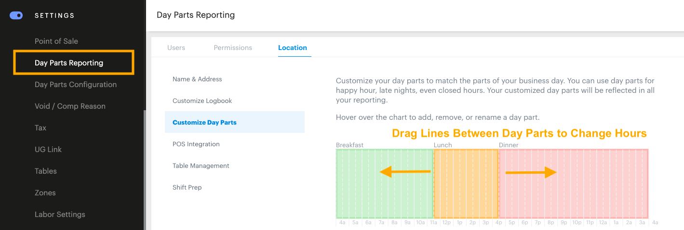Open Day Parts Configuration
This screenshot has height=230, width=684.
point(76,85)
